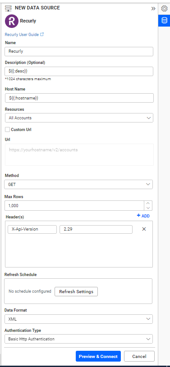The height and width of the screenshot is (367, 170).
Task: Collapse the panel using double chevron icon
Action: click(x=153, y=9)
